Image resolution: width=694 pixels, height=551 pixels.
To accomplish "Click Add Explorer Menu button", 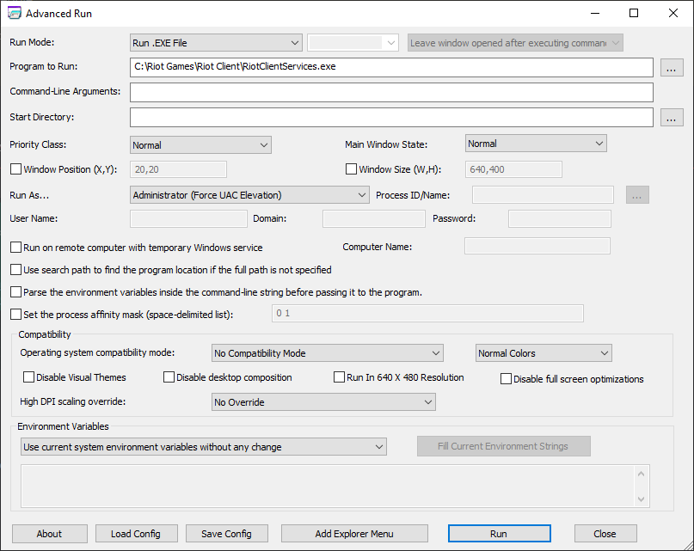I will point(354,534).
